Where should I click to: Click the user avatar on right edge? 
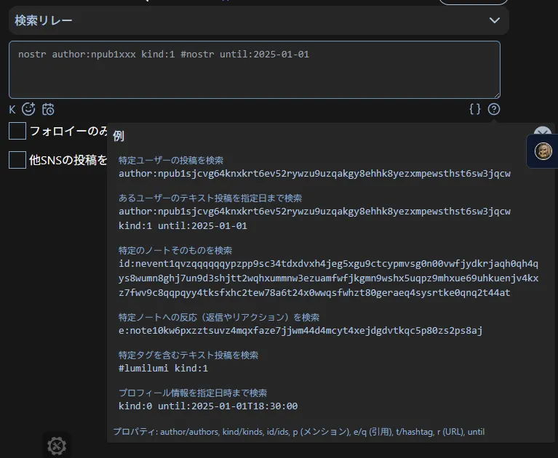pos(543,151)
